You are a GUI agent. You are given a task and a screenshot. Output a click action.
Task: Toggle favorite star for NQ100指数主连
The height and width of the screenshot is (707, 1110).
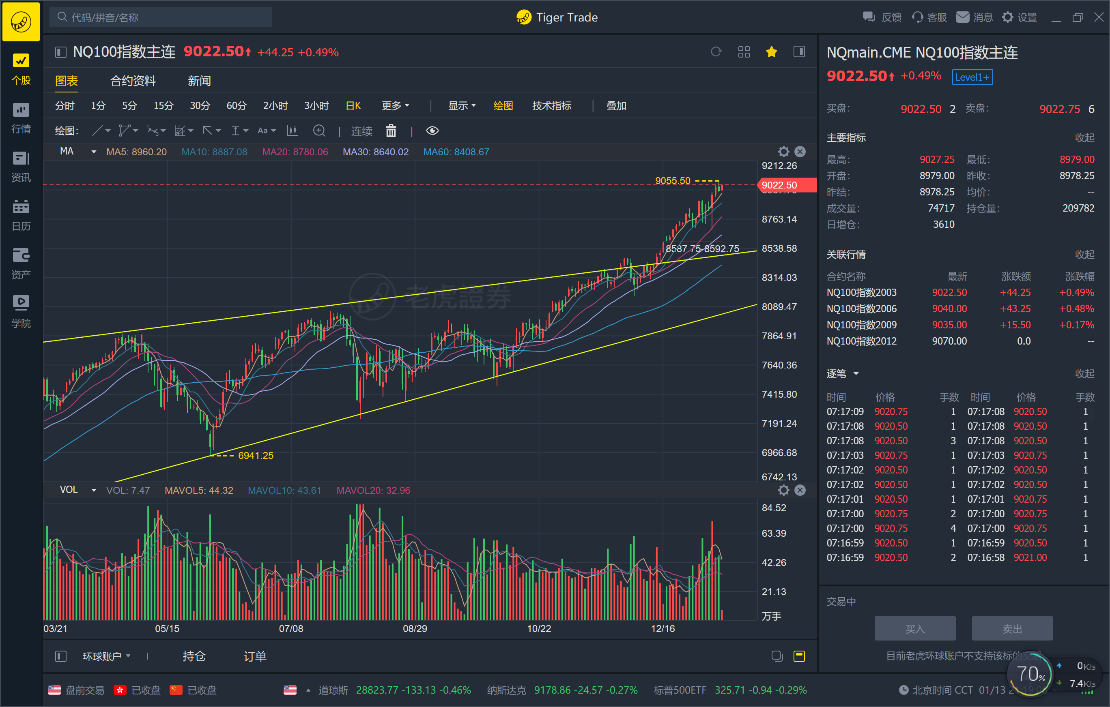pos(772,51)
